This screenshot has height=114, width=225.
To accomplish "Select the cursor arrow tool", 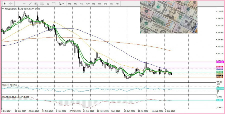I will click(x=4, y=4).
